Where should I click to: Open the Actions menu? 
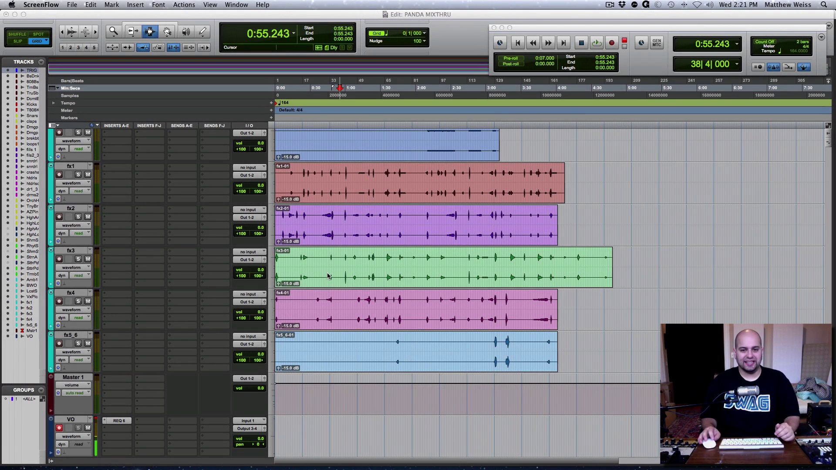184,5
